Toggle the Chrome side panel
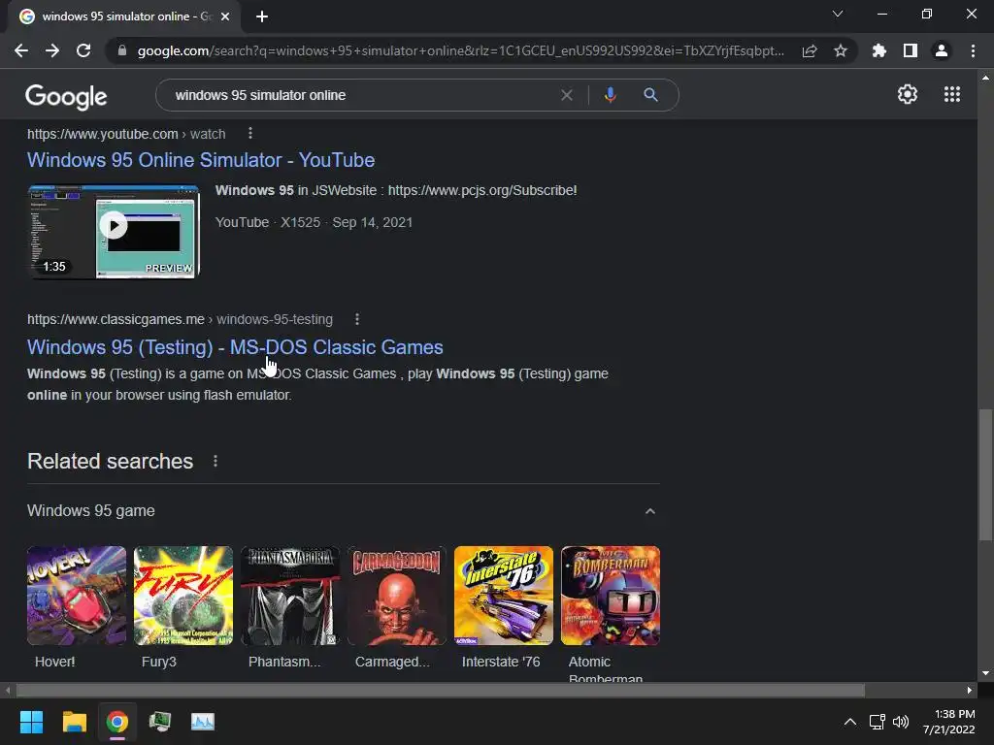Screen dimensions: 994x745 pyautogui.click(x=911, y=50)
